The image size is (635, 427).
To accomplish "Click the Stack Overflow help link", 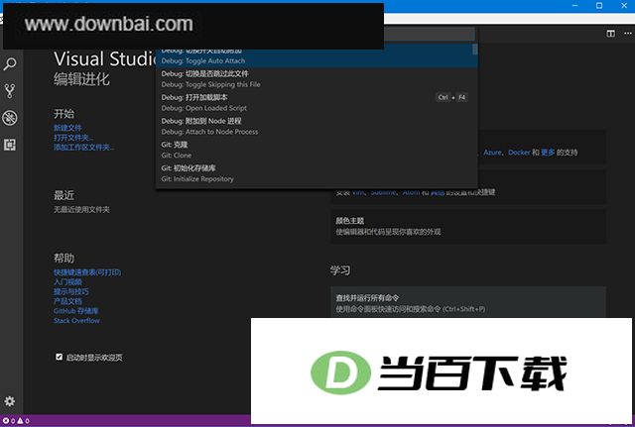I will [x=76, y=321].
